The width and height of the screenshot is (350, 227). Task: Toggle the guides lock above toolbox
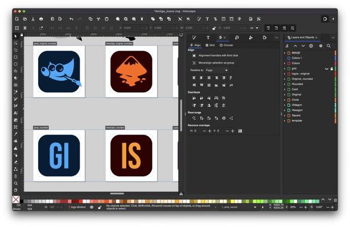pyautogui.click(x=22, y=35)
